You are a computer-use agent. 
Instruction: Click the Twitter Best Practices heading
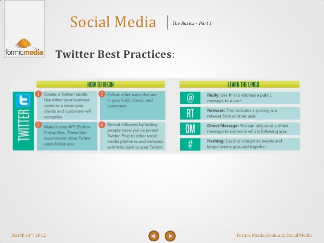click(x=115, y=54)
